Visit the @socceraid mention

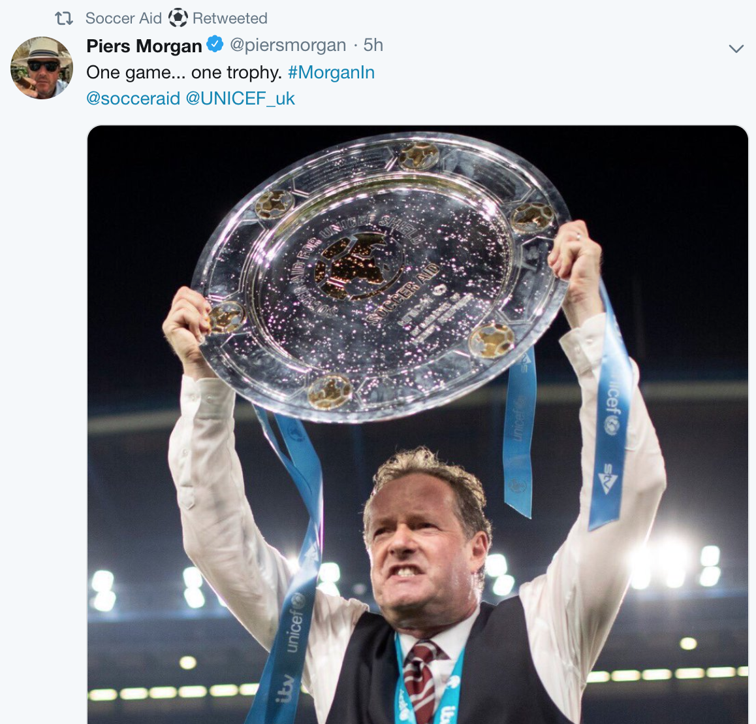coord(133,99)
